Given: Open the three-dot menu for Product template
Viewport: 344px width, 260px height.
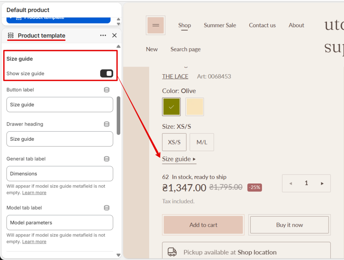Looking at the screenshot, I should click(103, 35).
